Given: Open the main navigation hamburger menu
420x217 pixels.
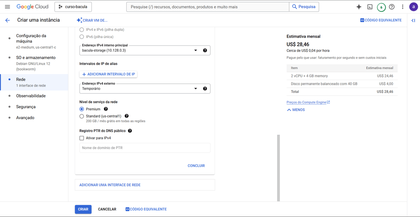Looking at the screenshot, I should click(x=7, y=7).
